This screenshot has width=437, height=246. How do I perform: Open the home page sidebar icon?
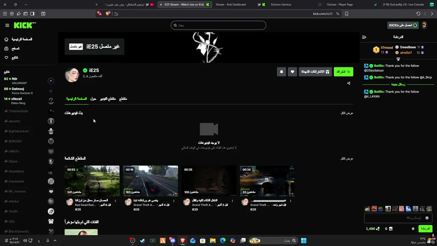point(6,39)
